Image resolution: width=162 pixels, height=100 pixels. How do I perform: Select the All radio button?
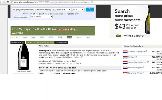[31, 14]
